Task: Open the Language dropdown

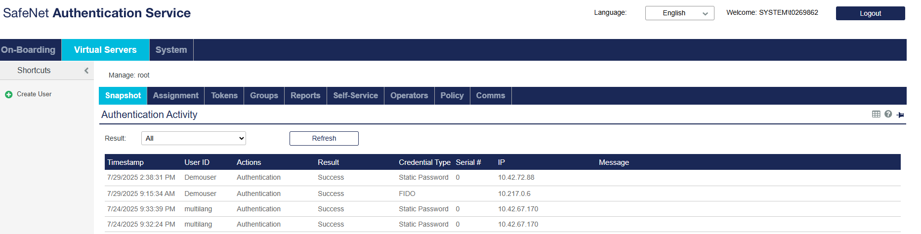Action: [679, 13]
